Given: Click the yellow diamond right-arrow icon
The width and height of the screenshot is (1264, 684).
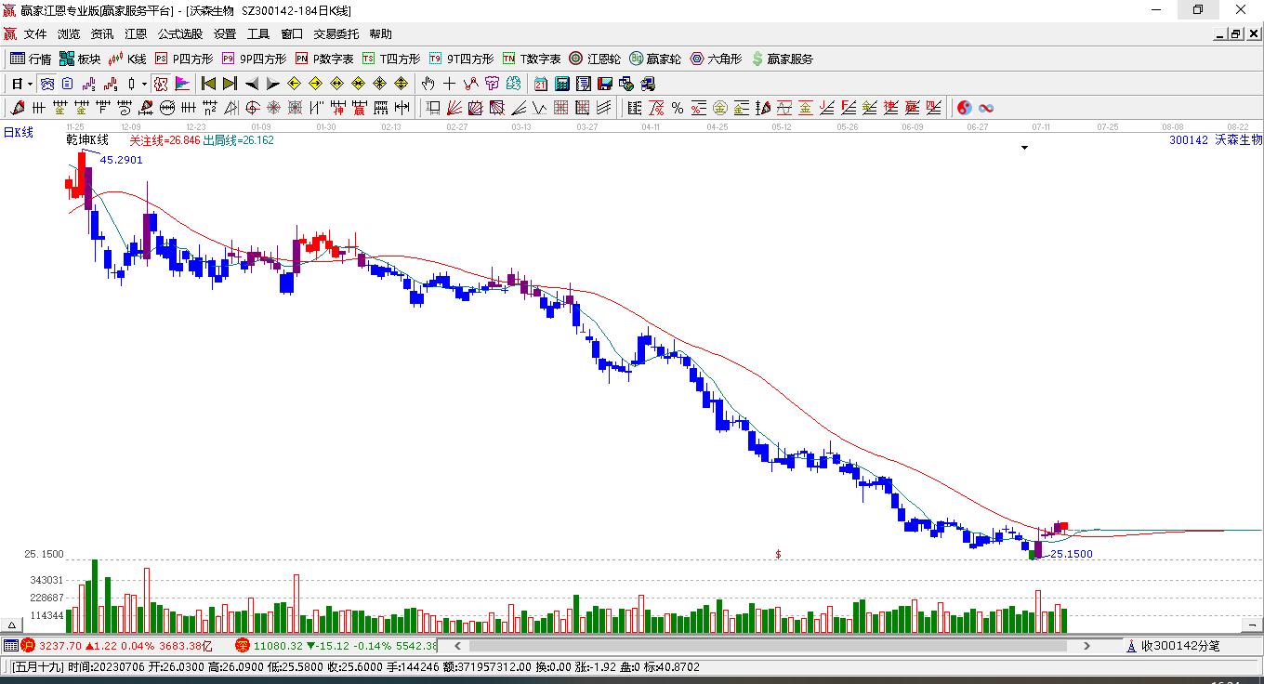Looking at the screenshot, I should click(315, 84).
